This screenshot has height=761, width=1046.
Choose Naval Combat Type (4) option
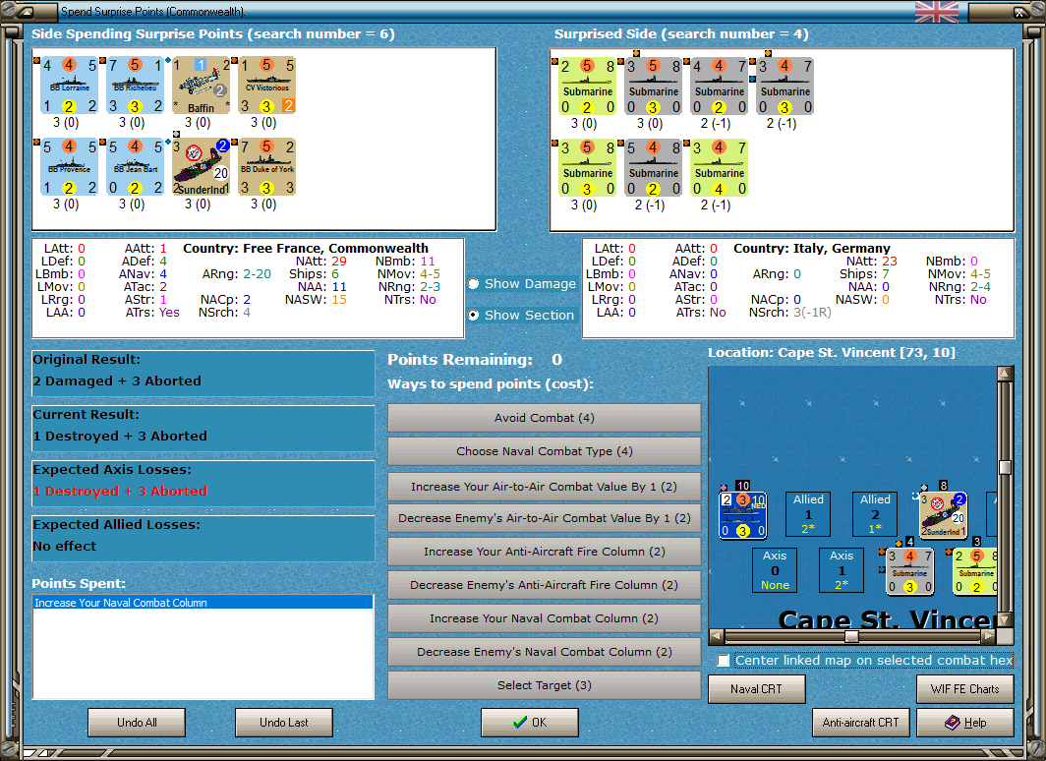(545, 451)
